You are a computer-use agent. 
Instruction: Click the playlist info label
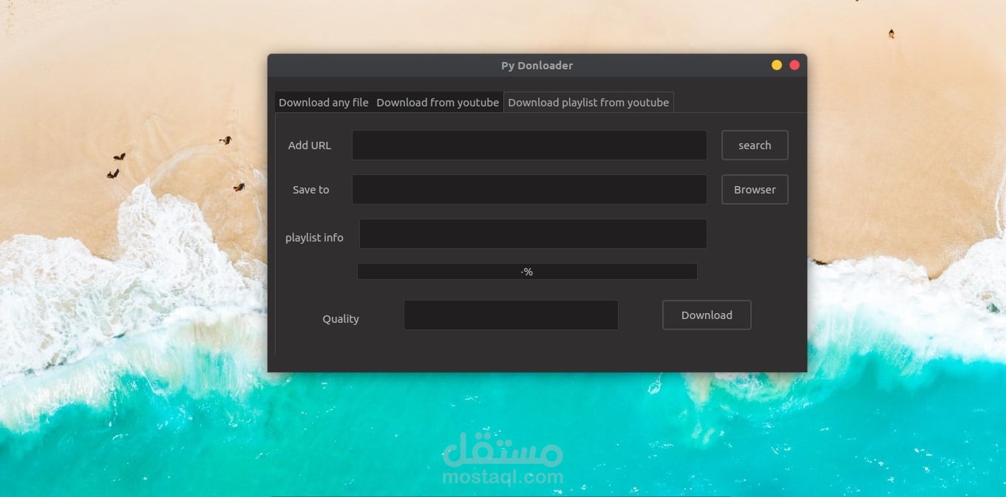coord(314,238)
